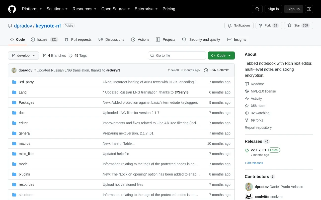Switch to the Pull requests tab
This screenshot has height=200, width=321.
click(78, 39)
